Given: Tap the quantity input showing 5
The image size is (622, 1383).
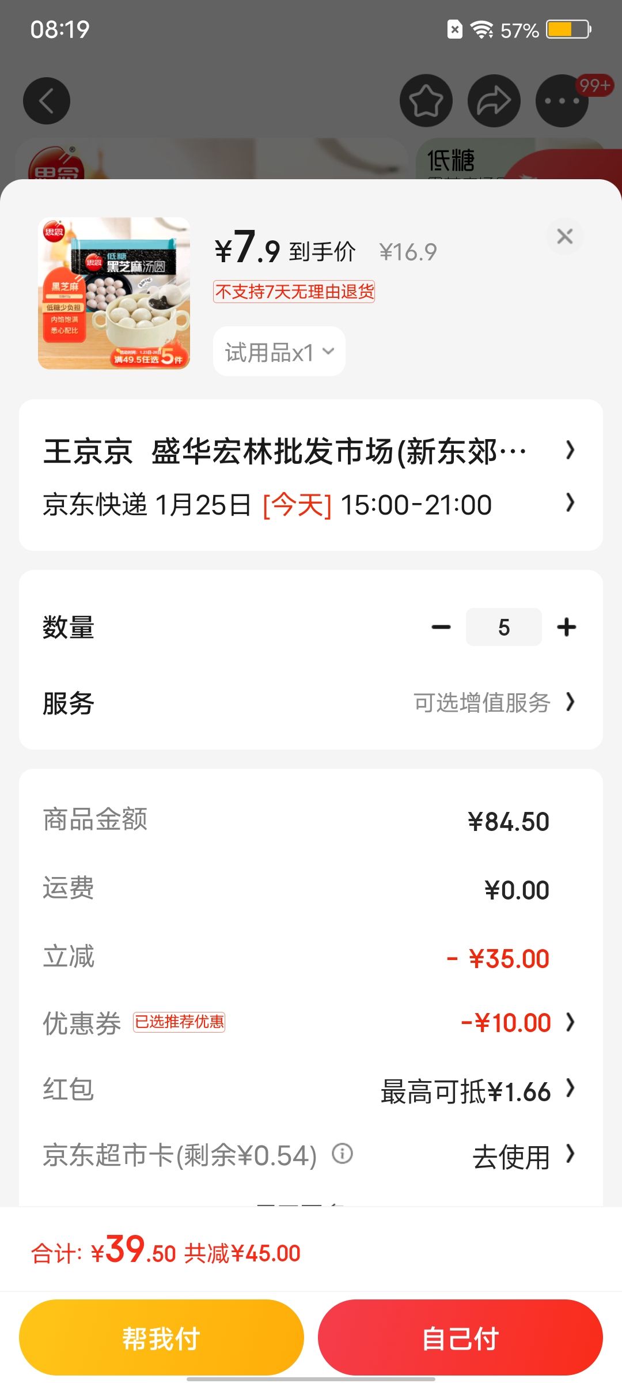Looking at the screenshot, I should point(503,627).
